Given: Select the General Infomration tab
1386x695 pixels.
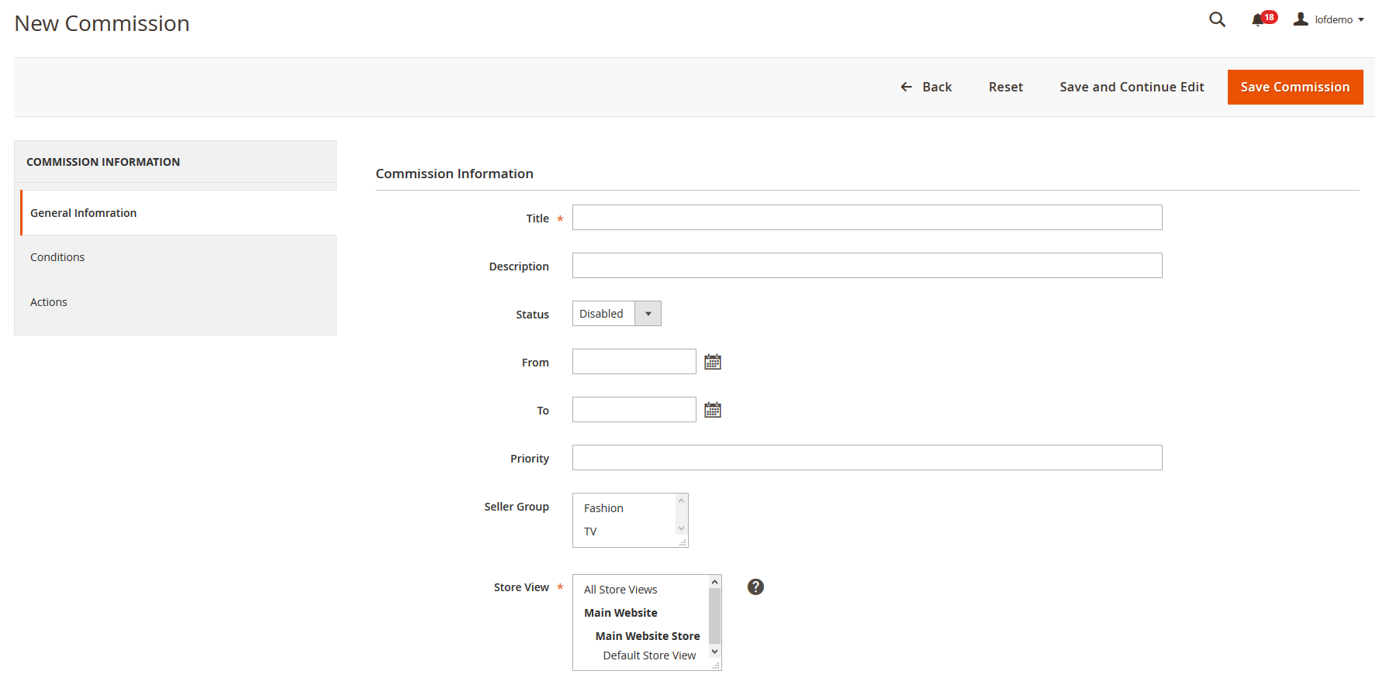Looking at the screenshot, I should 83,213.
